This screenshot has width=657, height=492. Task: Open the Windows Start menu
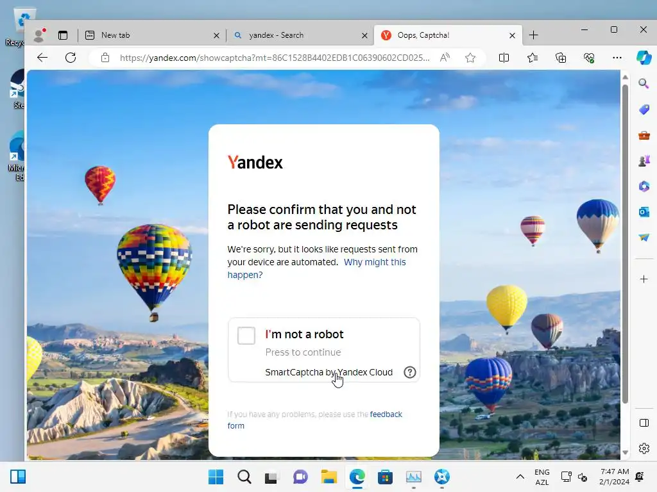click(x=216, y=477)
